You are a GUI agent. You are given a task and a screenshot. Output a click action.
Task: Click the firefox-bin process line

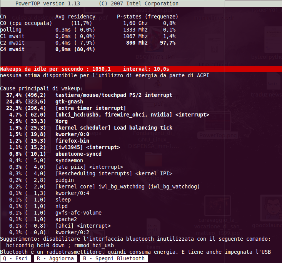[72, 141]
